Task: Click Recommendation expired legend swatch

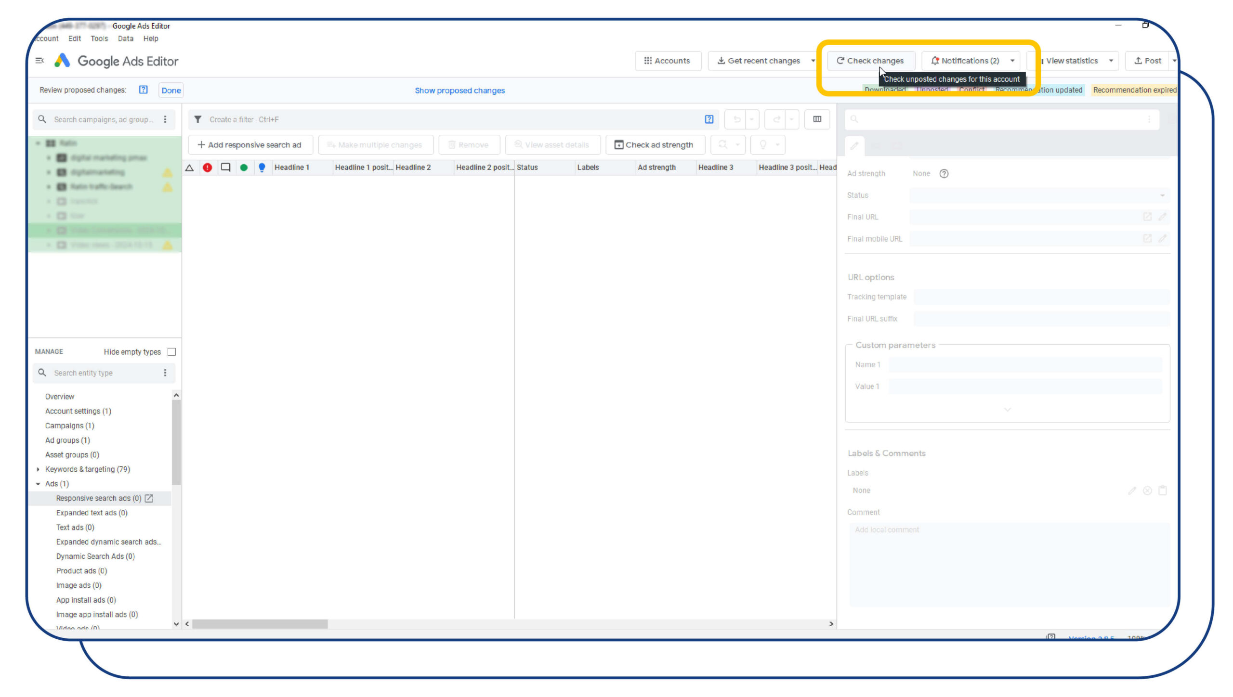Action: point(1134,90)
